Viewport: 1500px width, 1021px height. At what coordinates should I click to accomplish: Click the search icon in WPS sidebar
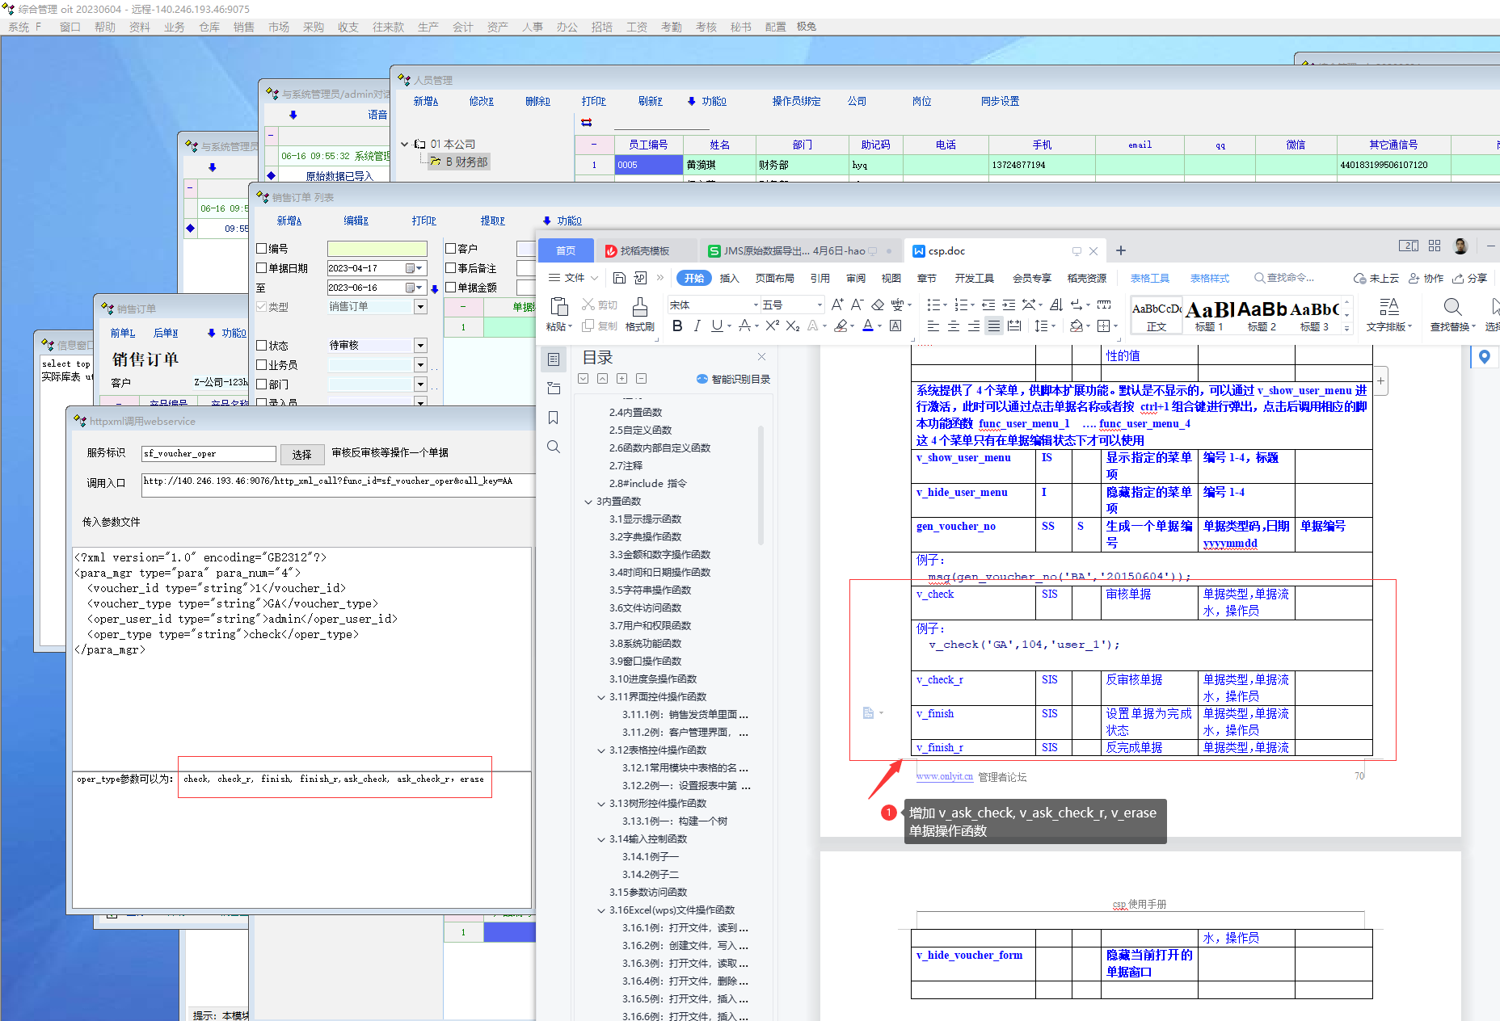(x=554, y=447)
